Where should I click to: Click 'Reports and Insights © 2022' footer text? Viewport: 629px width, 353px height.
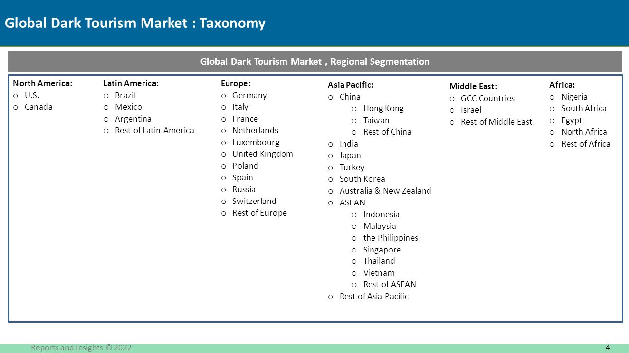(82, 348)
